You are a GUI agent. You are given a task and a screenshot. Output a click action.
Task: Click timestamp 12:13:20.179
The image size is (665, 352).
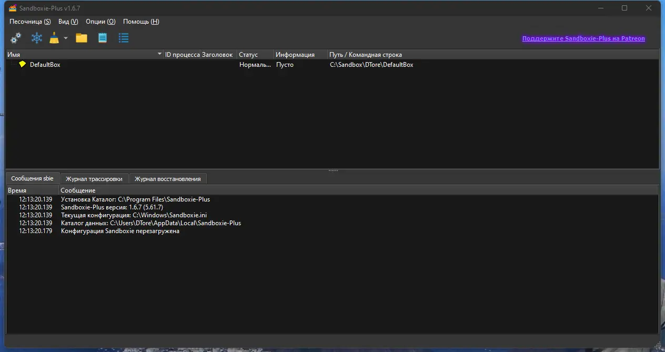point(36,231)
